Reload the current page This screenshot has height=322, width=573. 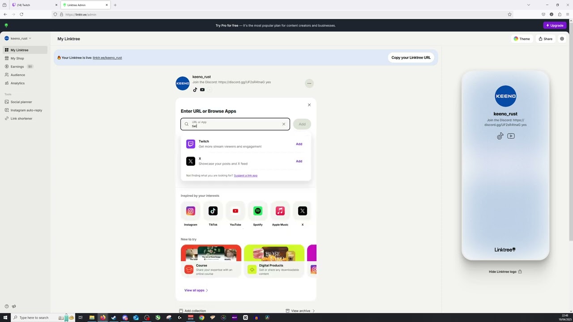coord(21,14)
